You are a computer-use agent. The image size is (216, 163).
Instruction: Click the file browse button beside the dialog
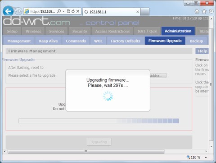(158, 75)
